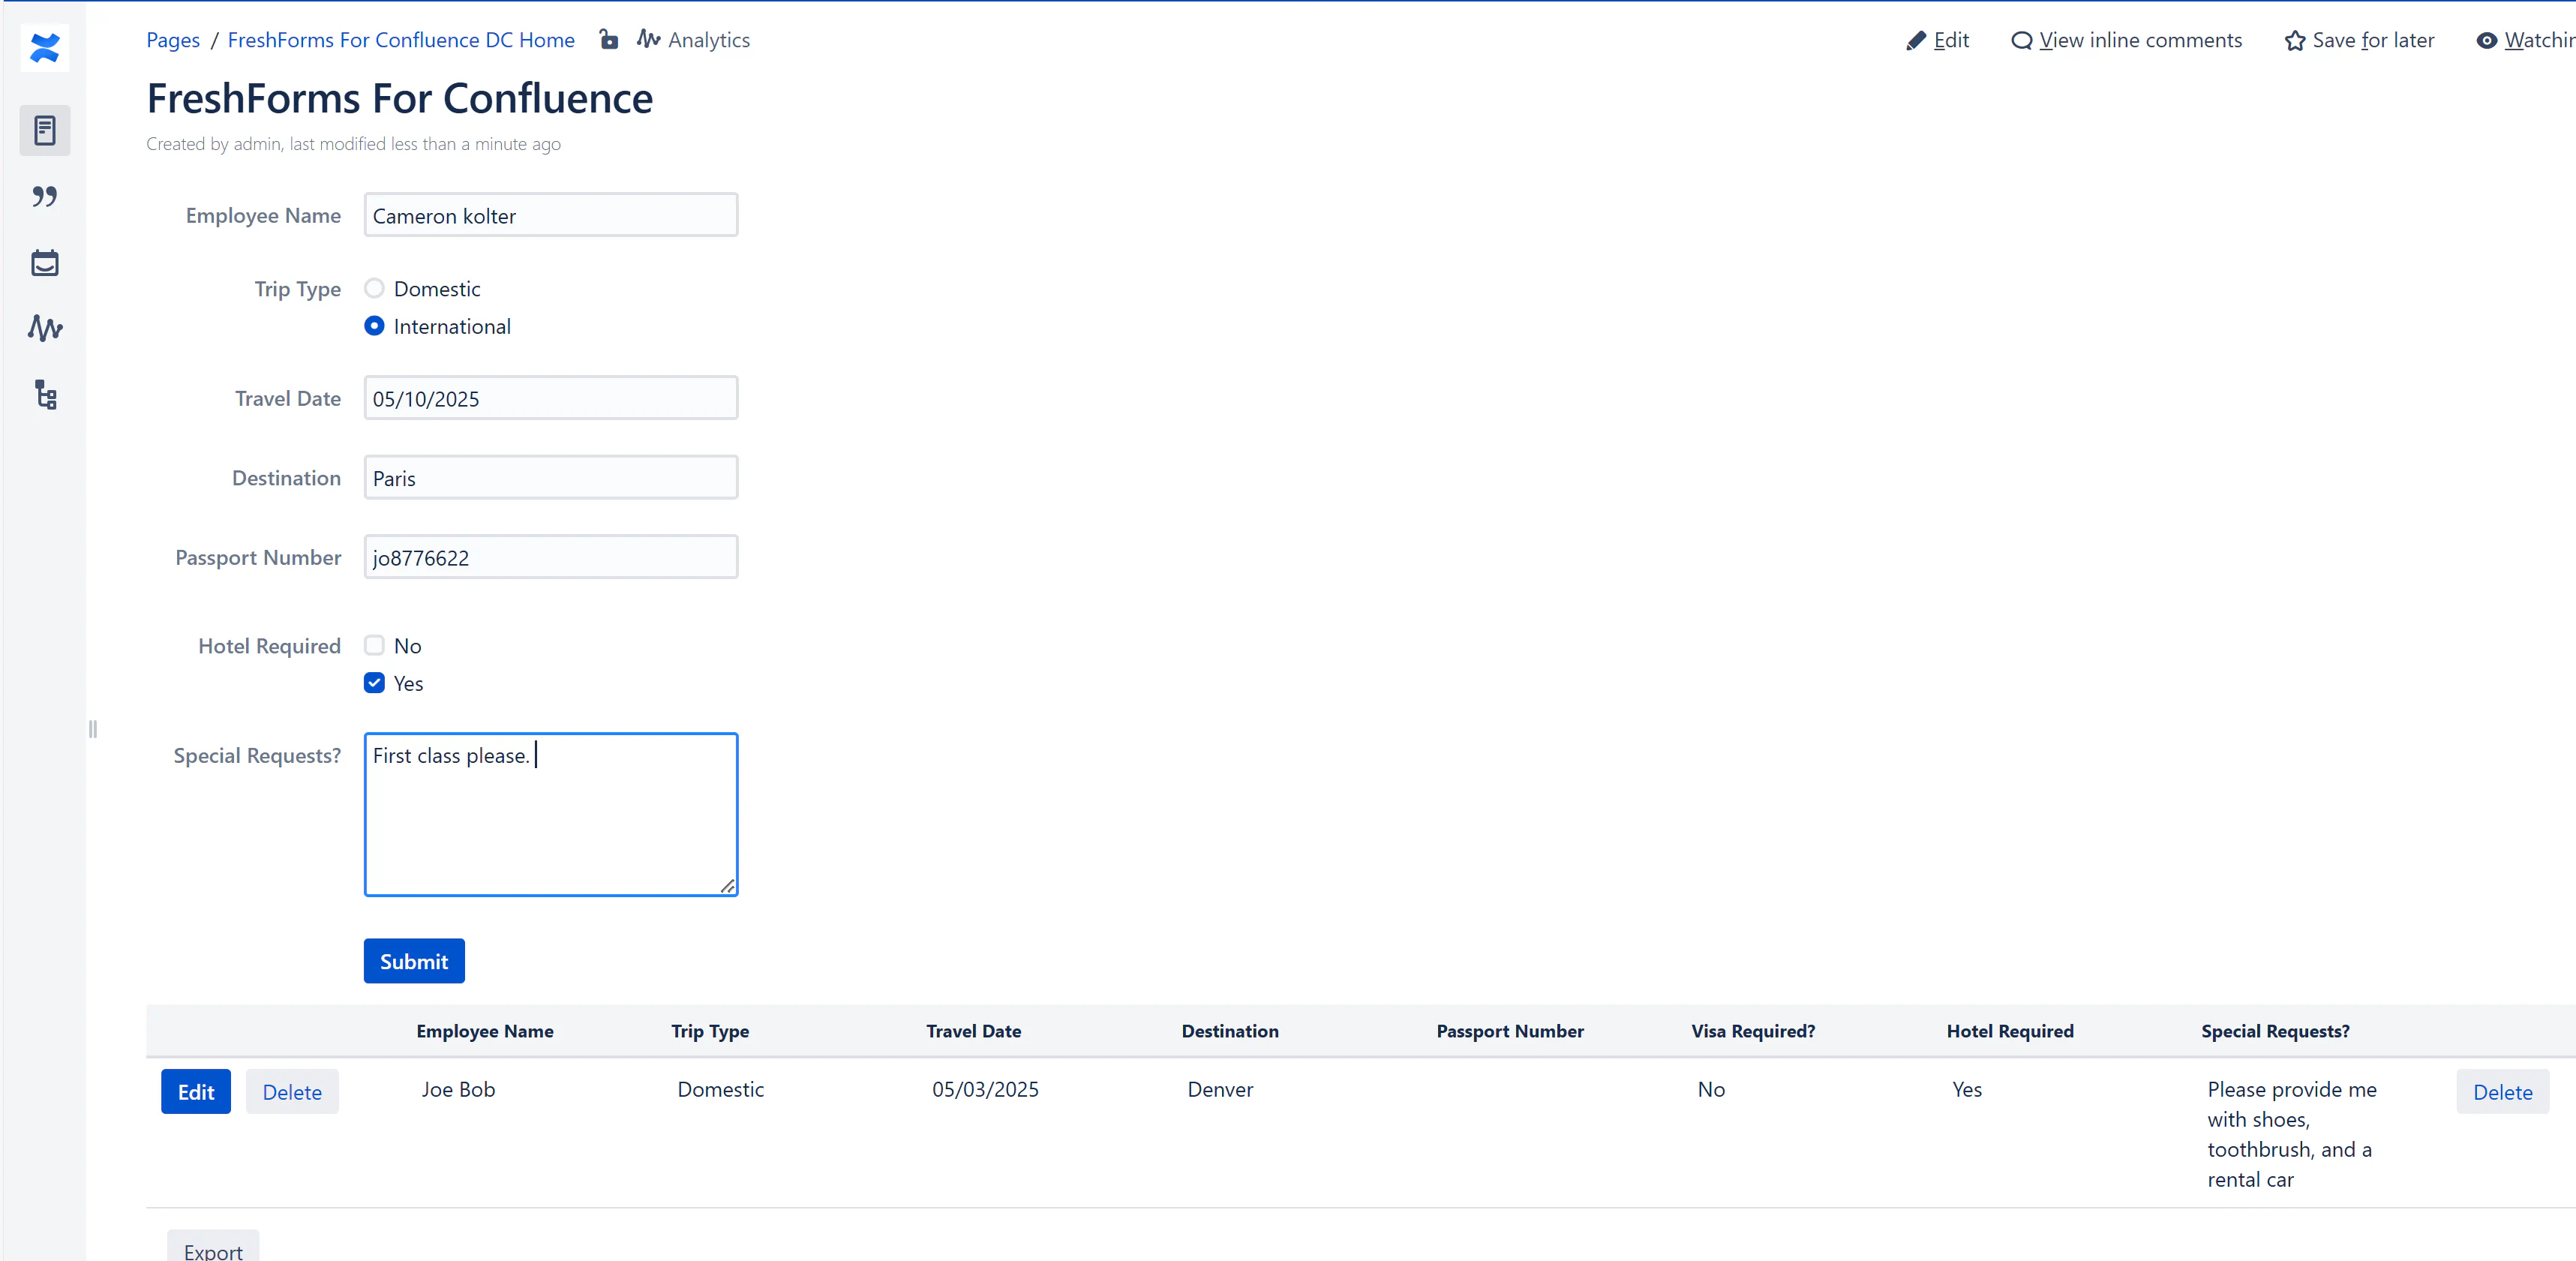2576x1261 pixels.
Task: Click the page restrictions unlock icon
Action: coord(608,40)
